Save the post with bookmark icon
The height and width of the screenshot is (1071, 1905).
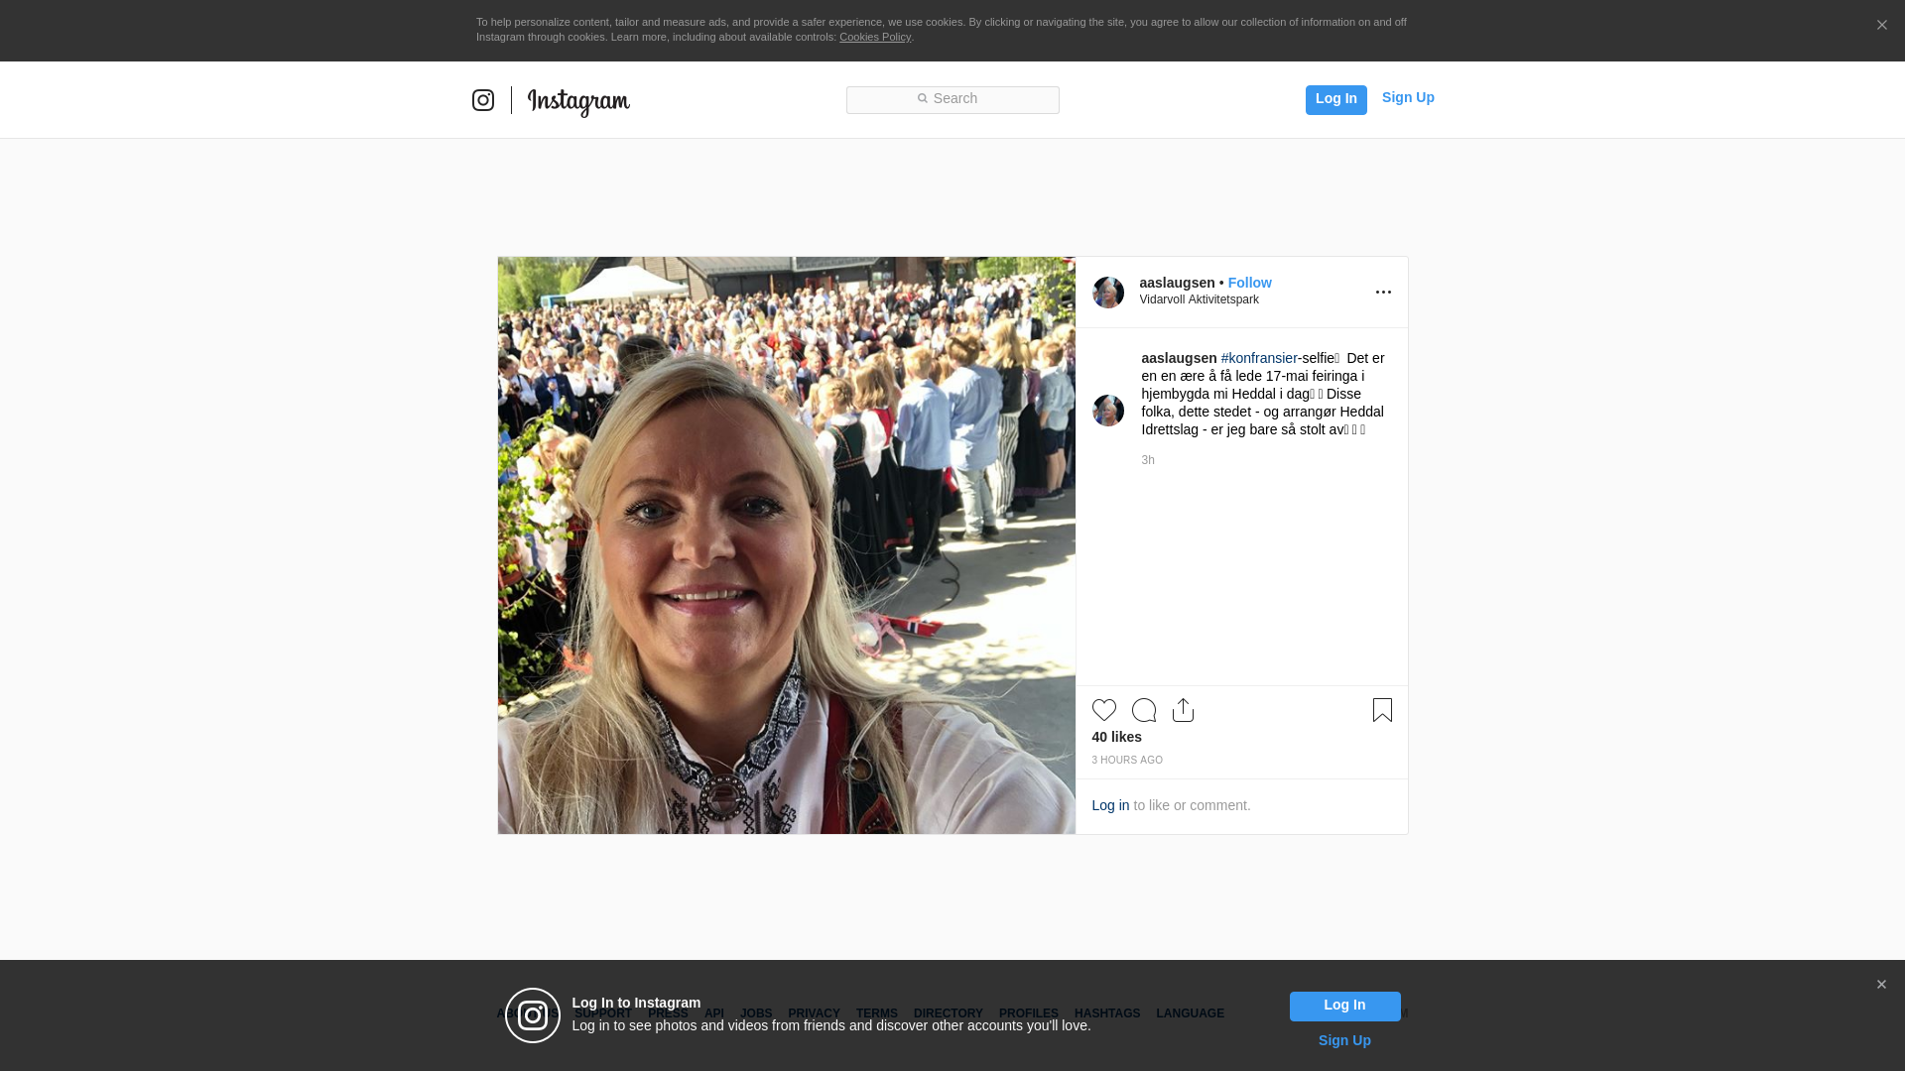(x=1382, y=710)
